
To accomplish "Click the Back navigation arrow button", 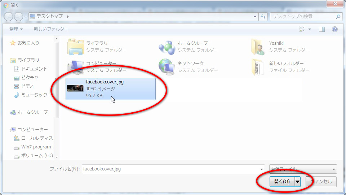I will coord(9,17).
